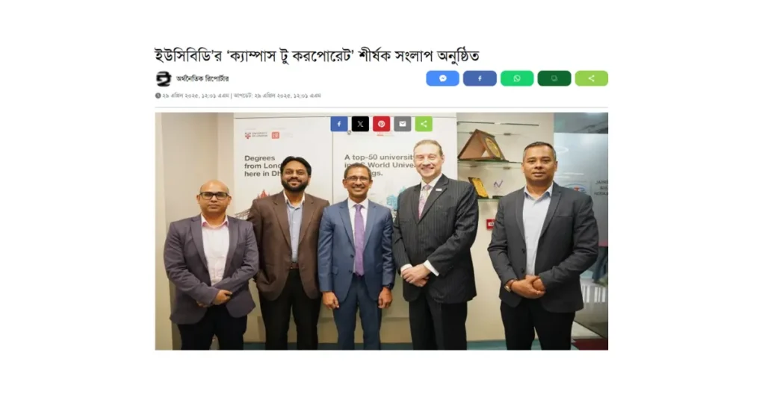Viewport: 765px width, 400px height.
Task: Copy article link with dark green button
Action: pos(554,78)
